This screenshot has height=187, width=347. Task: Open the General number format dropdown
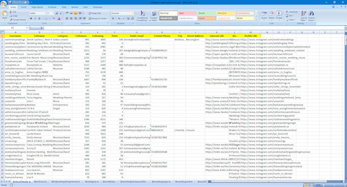pos(133,13)
